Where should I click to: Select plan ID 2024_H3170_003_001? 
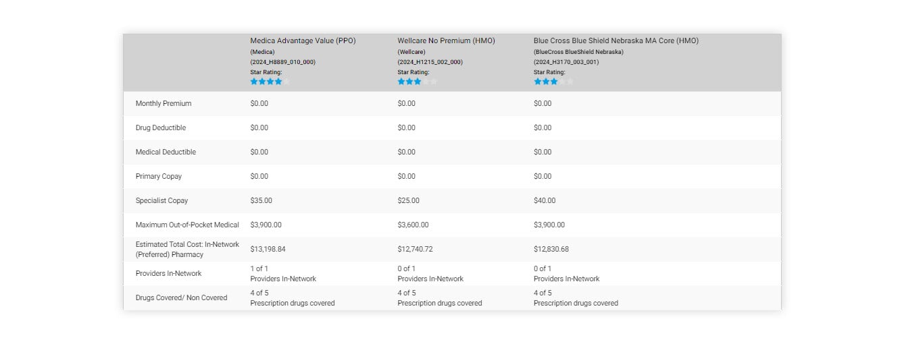coord(566,62)
